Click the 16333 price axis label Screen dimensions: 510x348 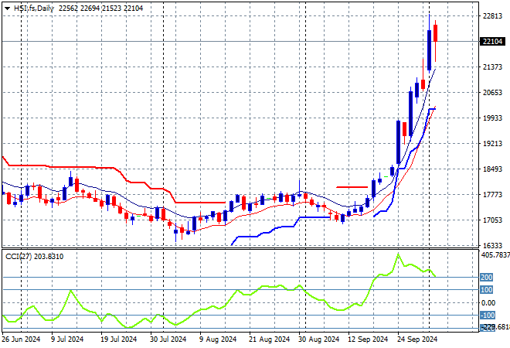click(x=492, y=246)
